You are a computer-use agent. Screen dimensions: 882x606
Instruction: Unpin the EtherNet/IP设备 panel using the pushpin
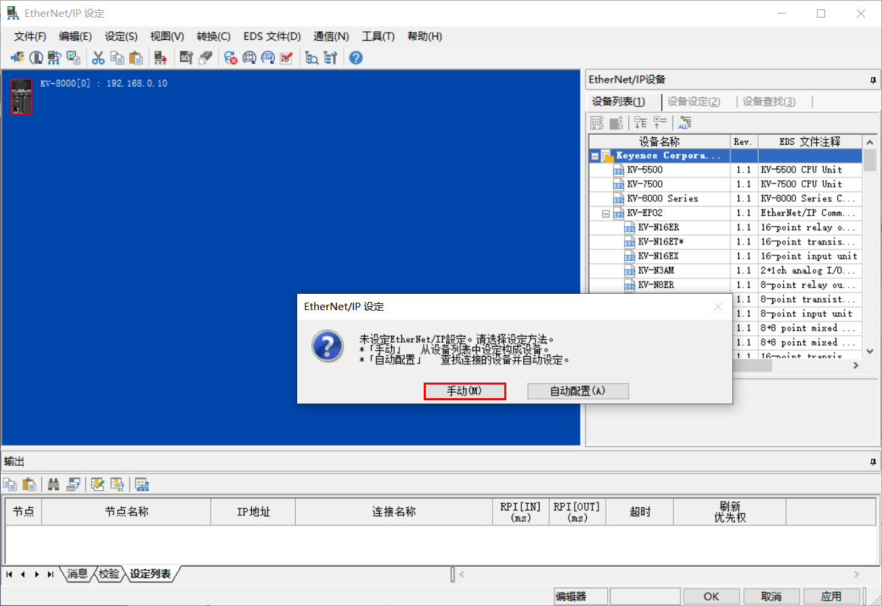(873, 80)
